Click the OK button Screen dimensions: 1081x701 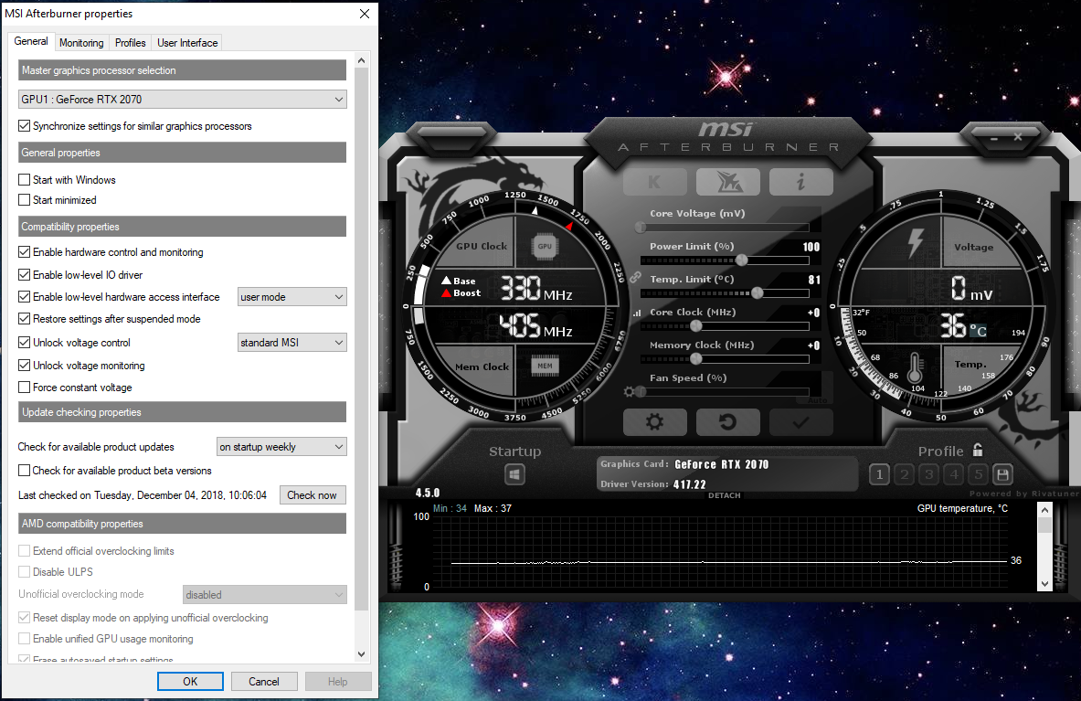pyautogui.click(x=190, y=681)
